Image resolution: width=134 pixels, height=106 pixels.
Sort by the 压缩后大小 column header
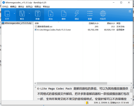[x=94, y=23]
